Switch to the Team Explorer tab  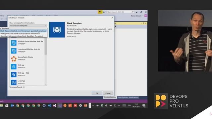tap(122, 97)
